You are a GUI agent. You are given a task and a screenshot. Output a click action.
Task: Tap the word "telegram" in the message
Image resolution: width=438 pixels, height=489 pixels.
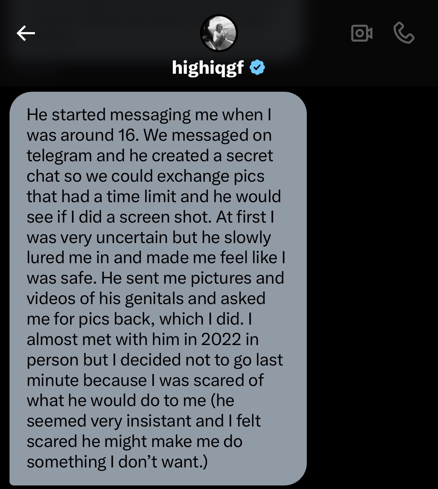[x=59, y=156]
